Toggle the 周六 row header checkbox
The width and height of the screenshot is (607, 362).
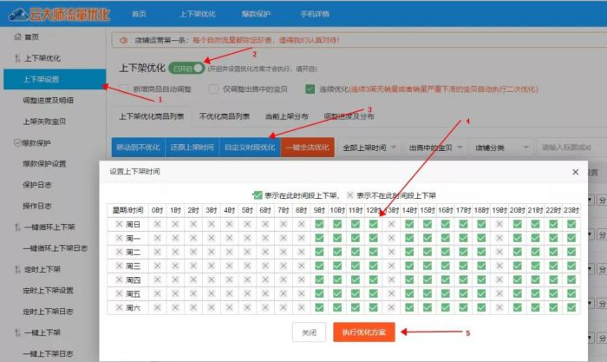coord(120,307)
